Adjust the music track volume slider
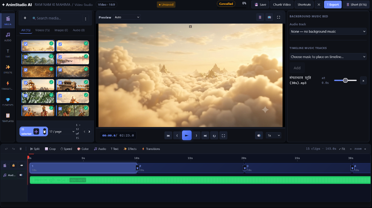372x208 pixels. [x=345, y=80]
